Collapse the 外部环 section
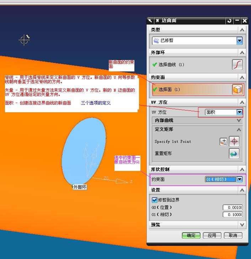The height and width of the screenshot is (259, 251). click(x=242, y=53)
